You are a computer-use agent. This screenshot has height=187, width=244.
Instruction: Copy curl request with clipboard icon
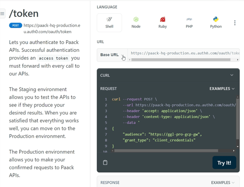point(105,163)
